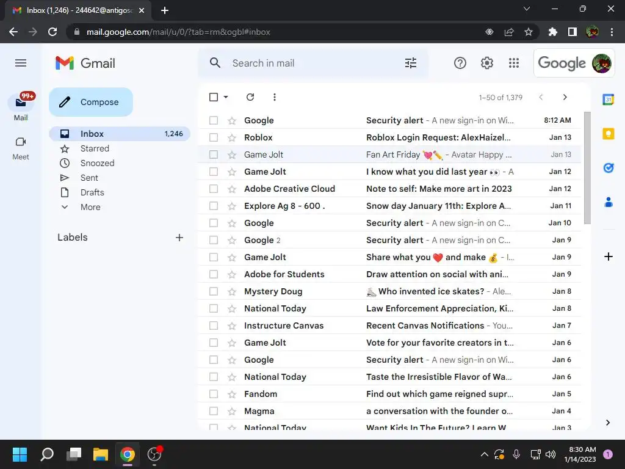Click the Search in mail field
Viewport: 625px width, 469px height.
tap(313, 63)
